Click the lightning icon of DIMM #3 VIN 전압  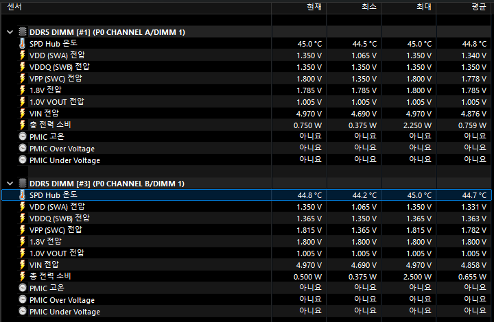point(23,264)
